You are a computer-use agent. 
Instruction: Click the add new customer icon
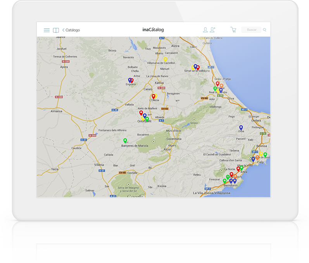click(x=212, y=30)
